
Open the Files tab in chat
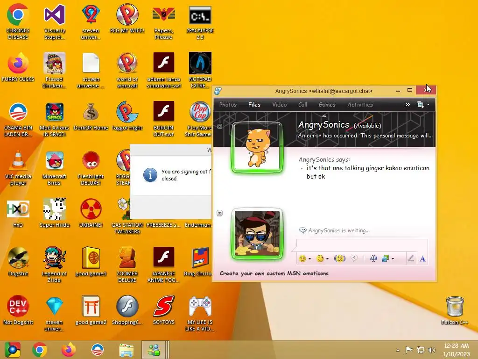254,104
